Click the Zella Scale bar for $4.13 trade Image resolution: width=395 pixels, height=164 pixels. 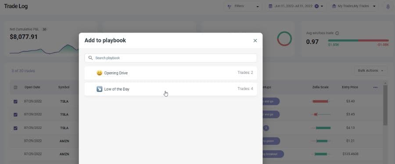coord(321,128)
